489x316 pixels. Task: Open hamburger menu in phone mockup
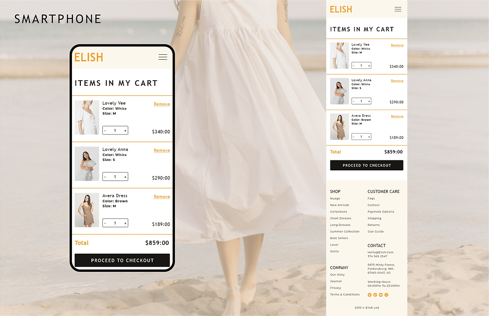coord(163,57)
